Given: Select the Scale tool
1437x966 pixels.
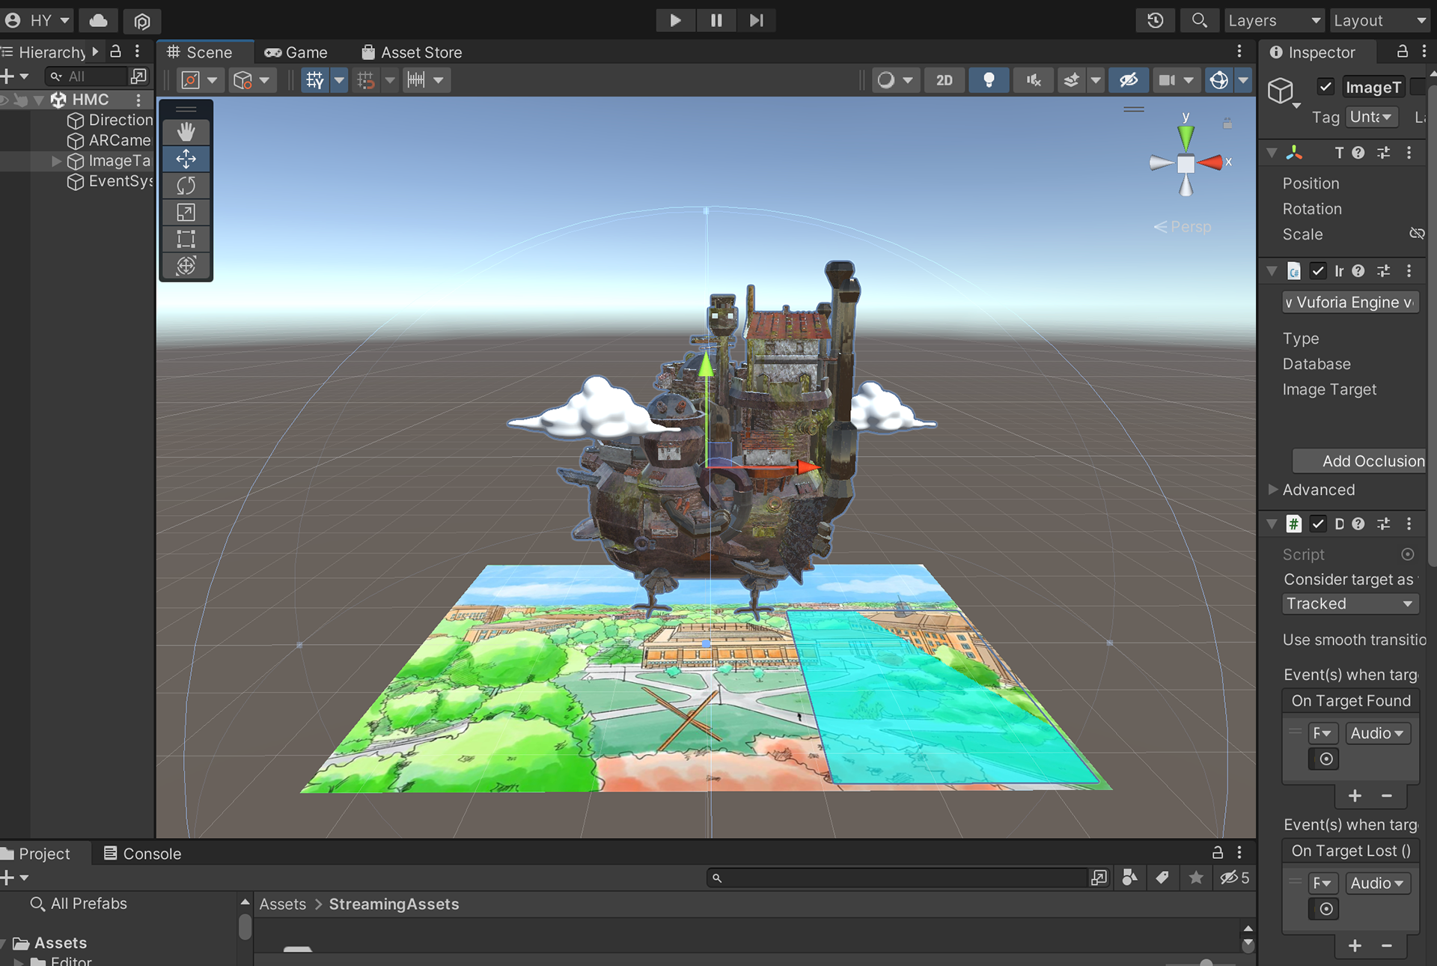Looking at the screenshot, I should [186, 213].
